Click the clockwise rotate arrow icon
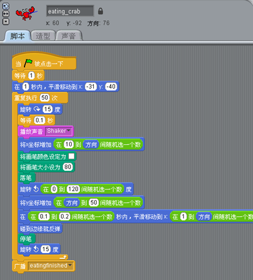 (37, 109)
